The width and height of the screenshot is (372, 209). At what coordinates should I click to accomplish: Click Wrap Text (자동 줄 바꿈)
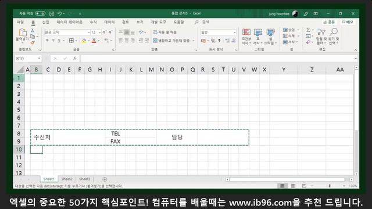click(x=165, y=32)
